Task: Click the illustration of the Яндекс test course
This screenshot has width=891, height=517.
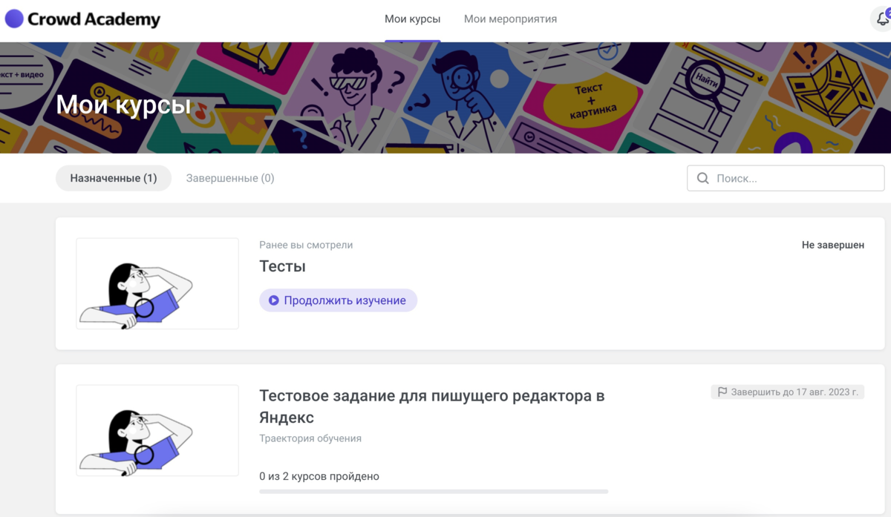Action: [x=157, y=430]
